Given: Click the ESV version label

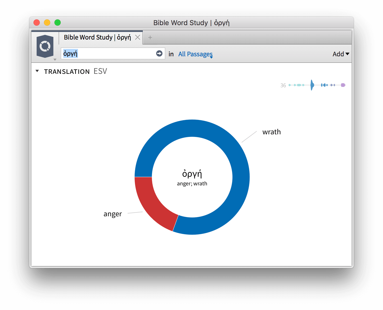Looking at the screenshot, I should click(100, 71).
